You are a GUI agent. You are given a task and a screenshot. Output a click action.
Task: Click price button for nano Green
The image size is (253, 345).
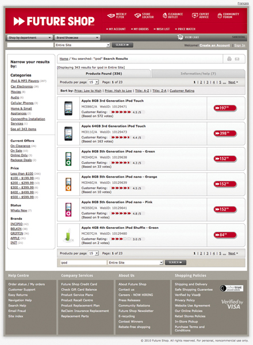pyautogui.click(x=225, y=159)
